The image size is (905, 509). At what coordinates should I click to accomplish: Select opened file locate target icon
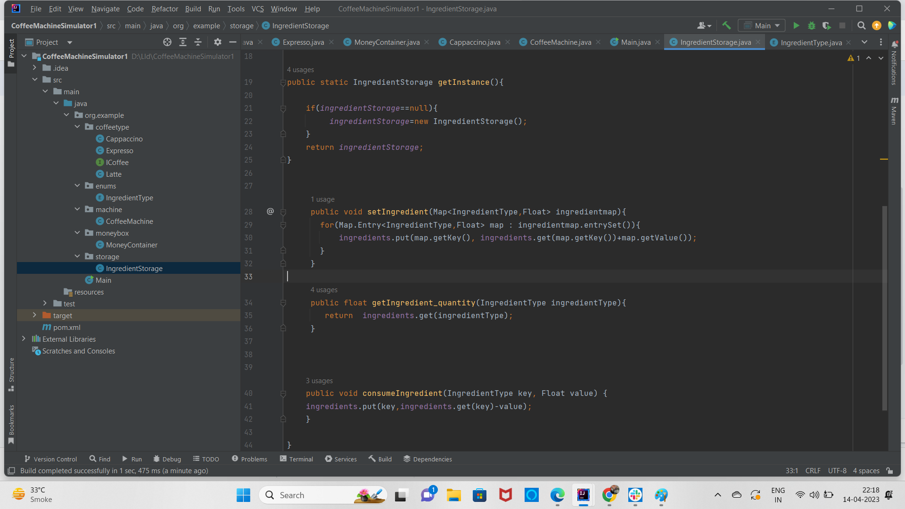click(167, 42)
